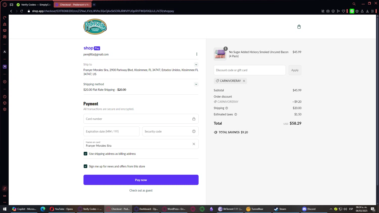Select the Checkout Pederson's tab

(73, 5)
